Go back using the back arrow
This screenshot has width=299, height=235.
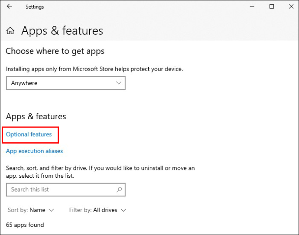click(x=10, y=7)
